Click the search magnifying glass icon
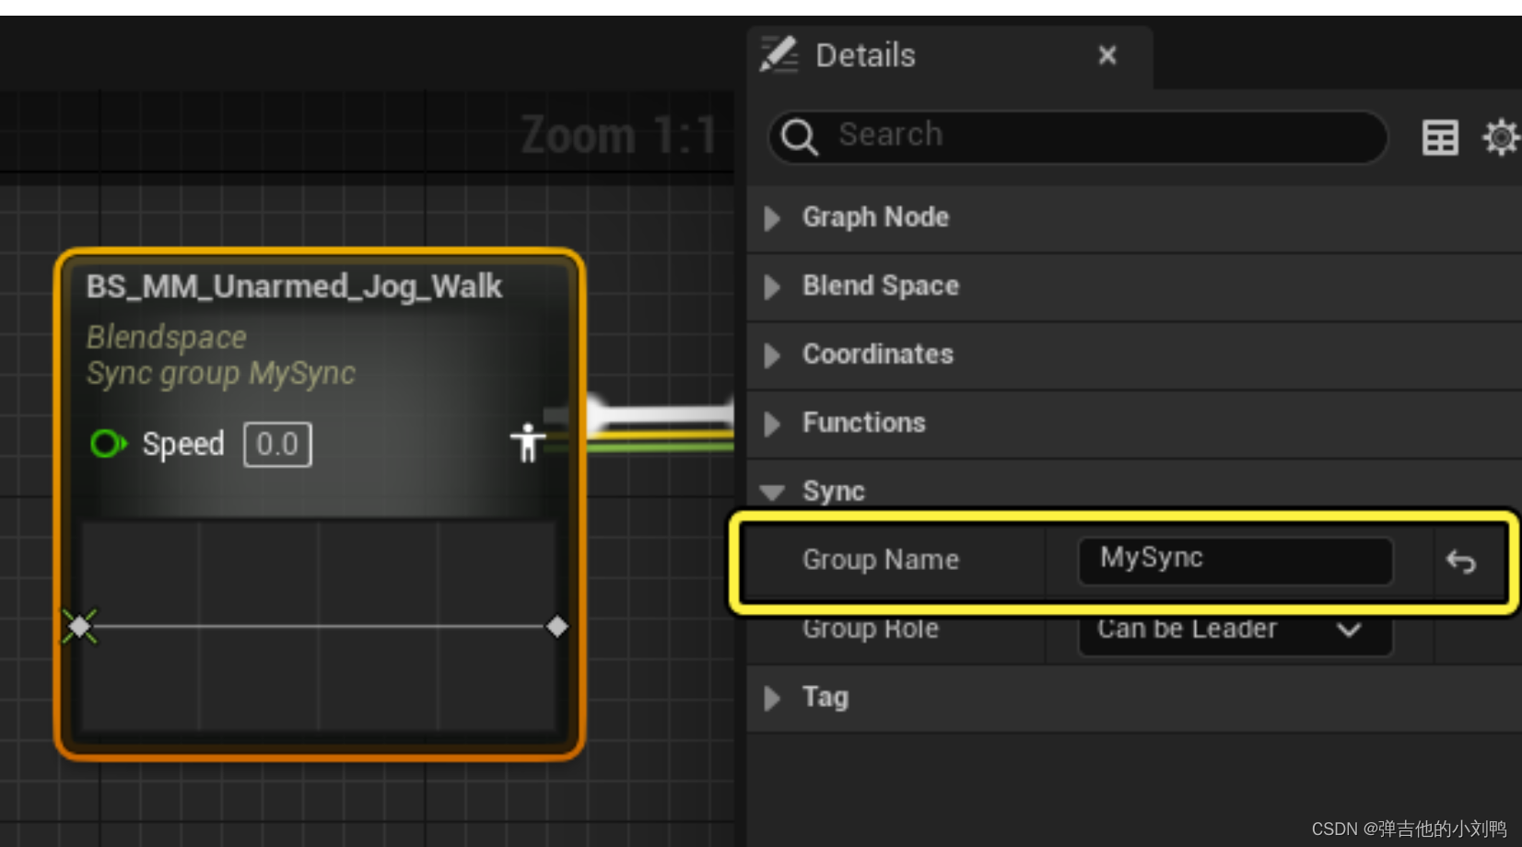 click(x=800, y=137)
